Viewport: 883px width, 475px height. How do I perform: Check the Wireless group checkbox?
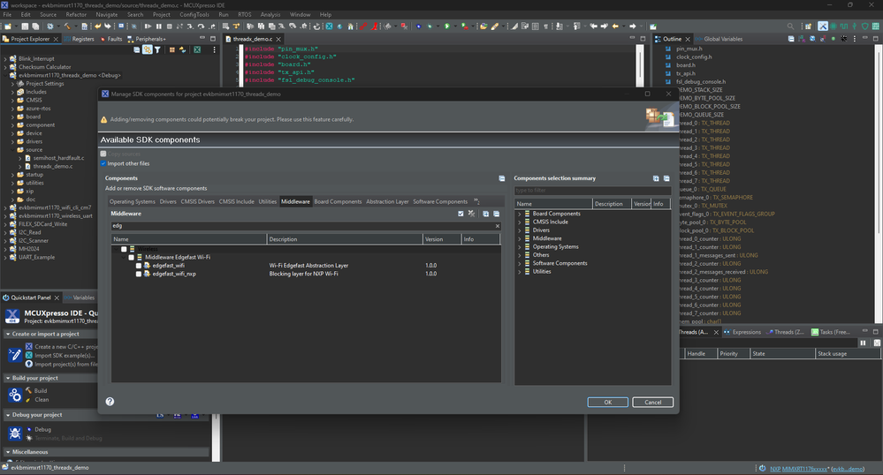pyautogui.click(x=124, y=249)
